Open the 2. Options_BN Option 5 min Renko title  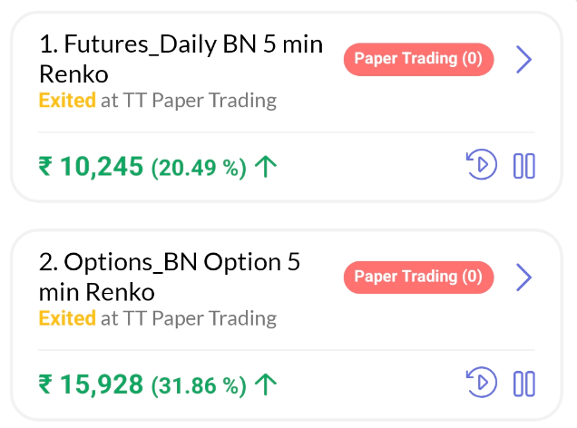point(169,277)
